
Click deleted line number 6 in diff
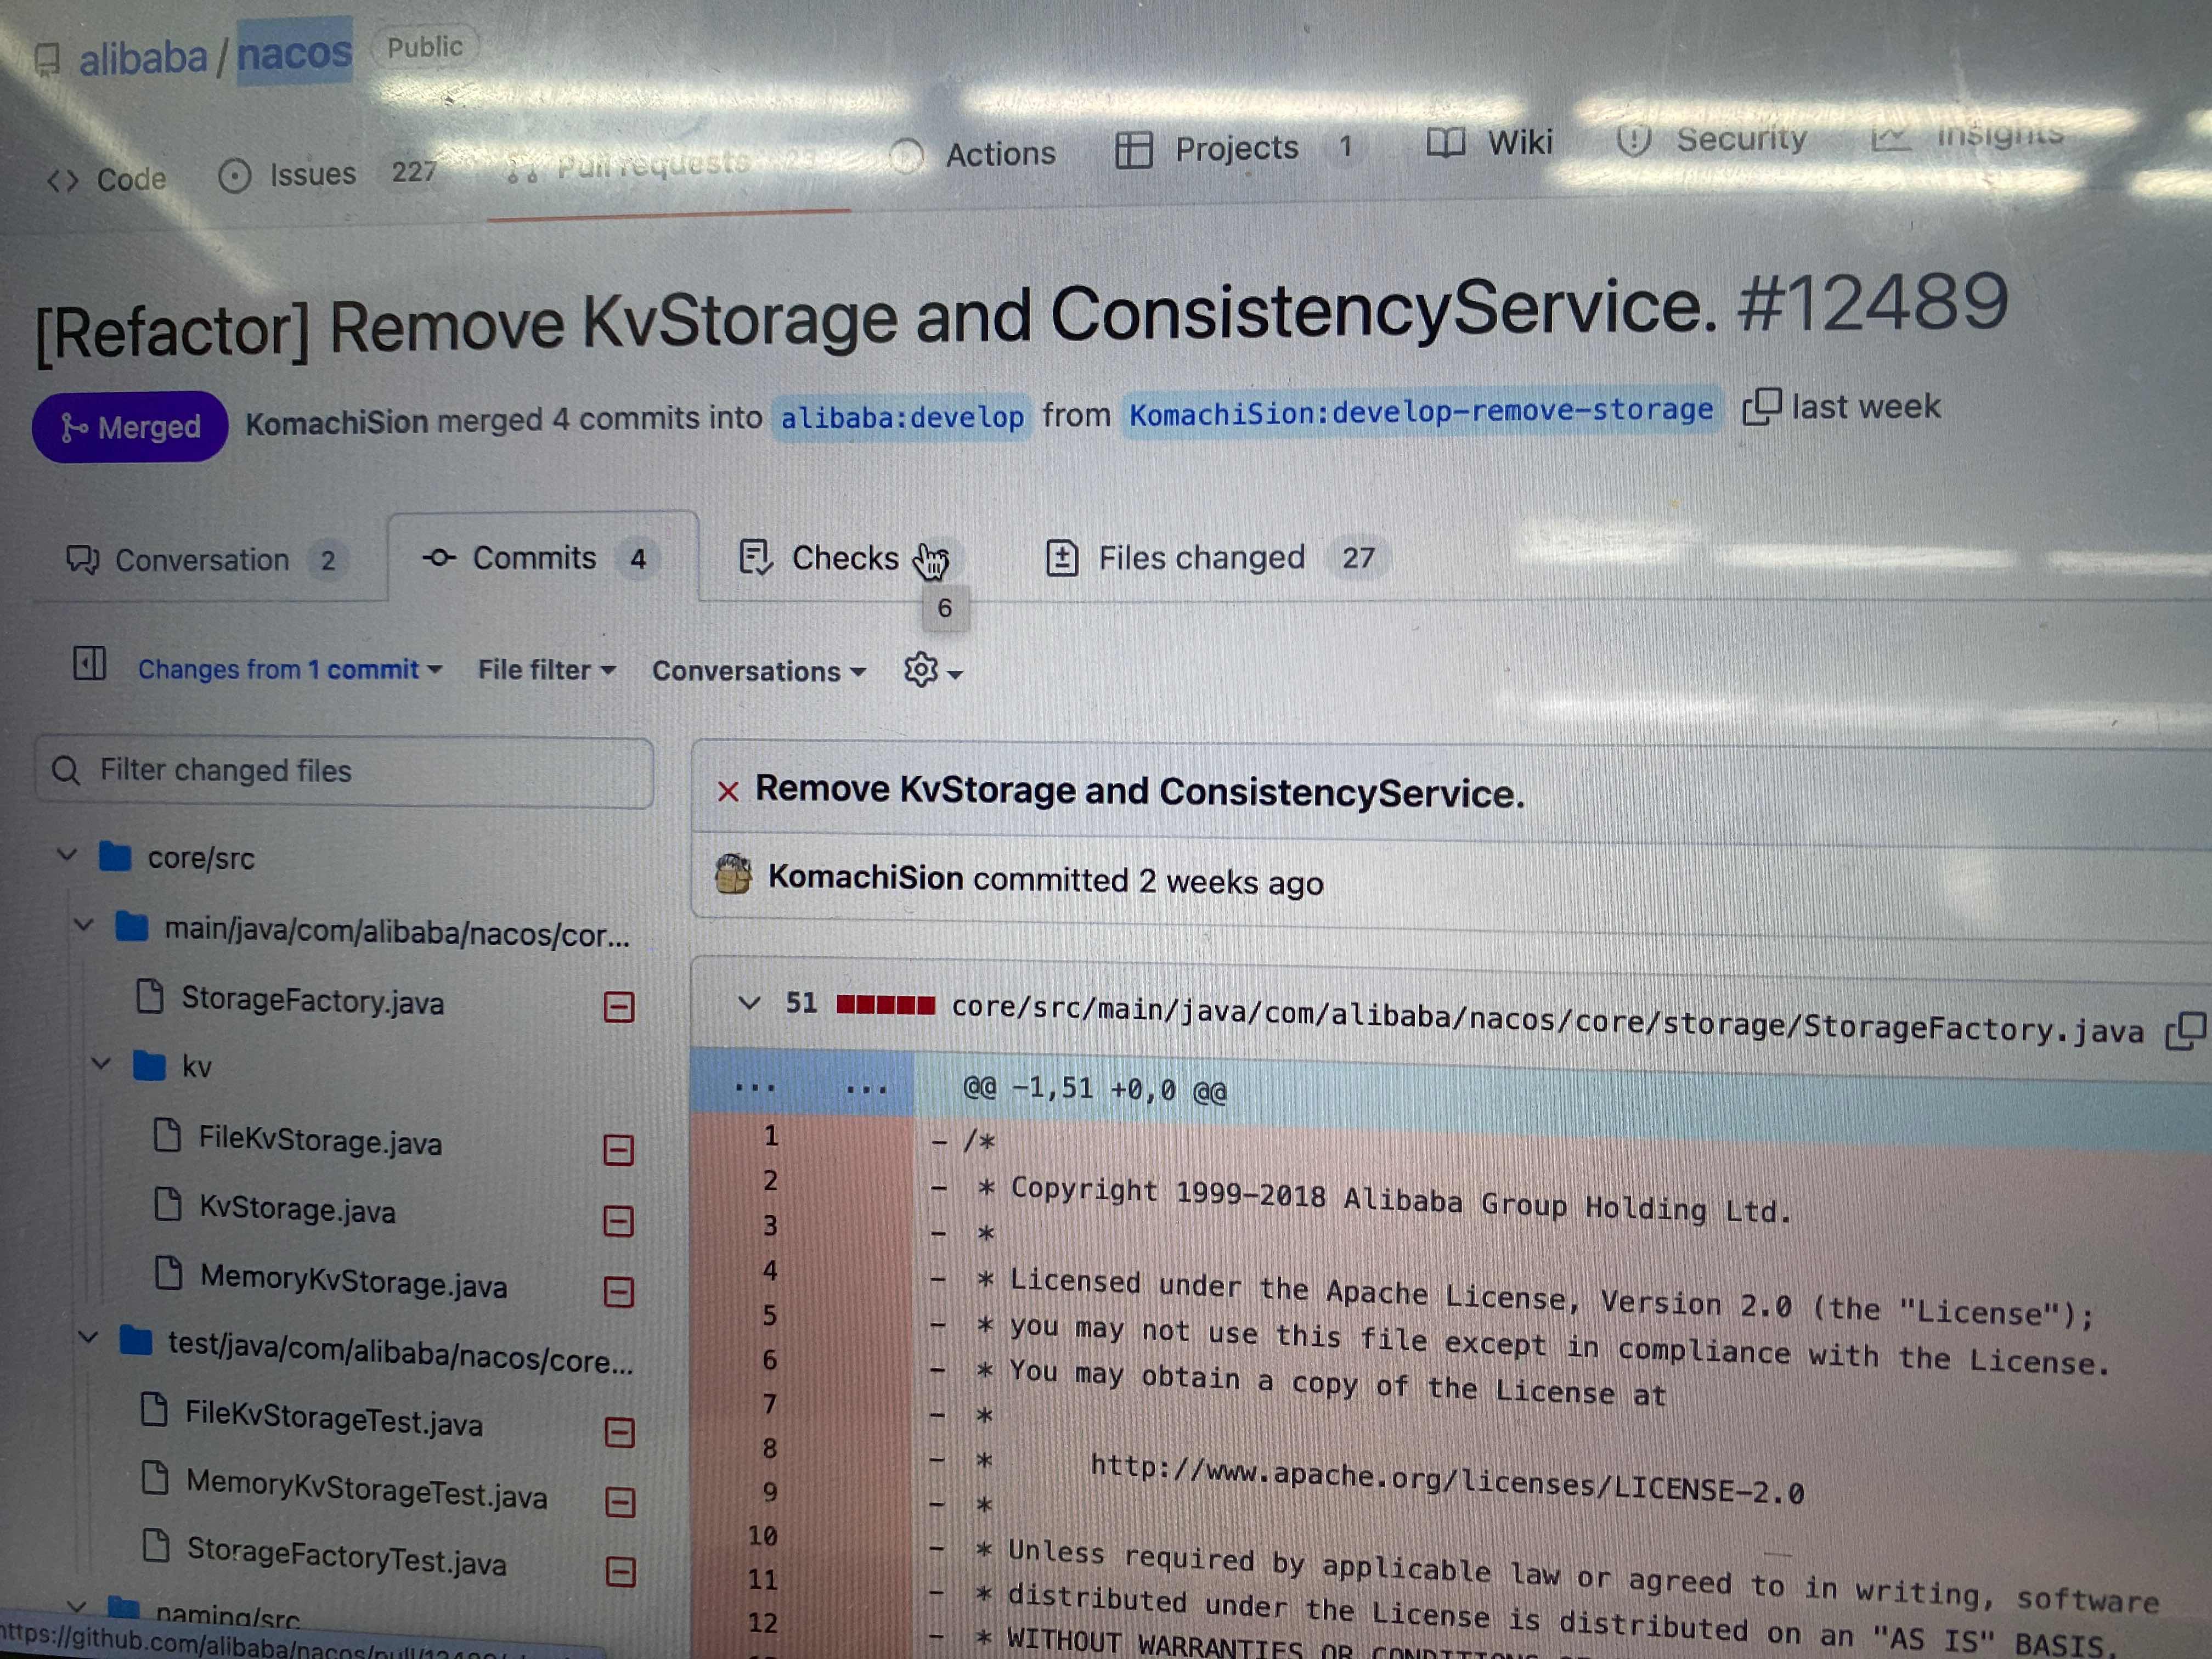769,1361
